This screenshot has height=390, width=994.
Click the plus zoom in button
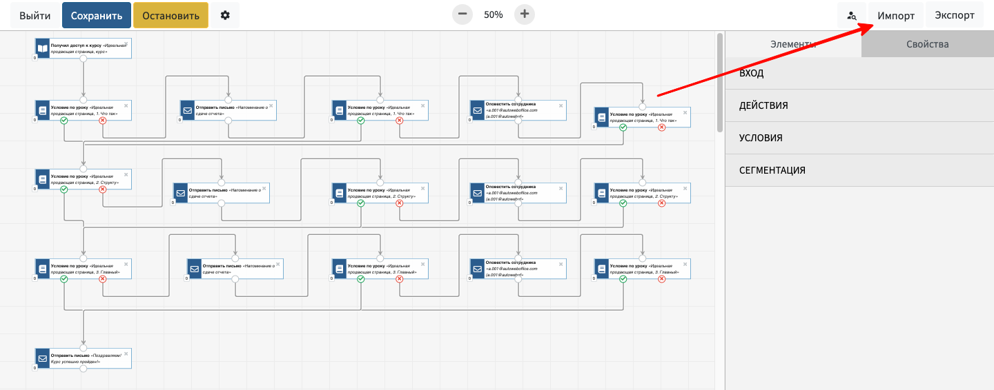coord(525,14)
